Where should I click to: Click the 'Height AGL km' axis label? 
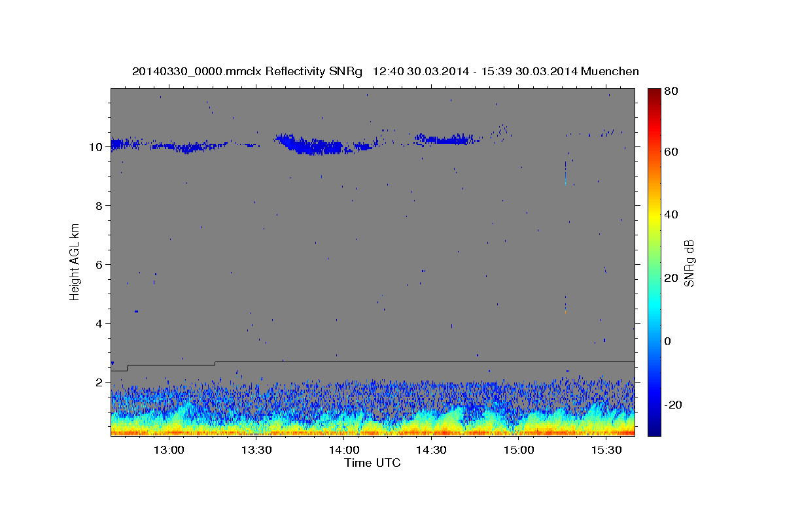(x=75, y=261)
